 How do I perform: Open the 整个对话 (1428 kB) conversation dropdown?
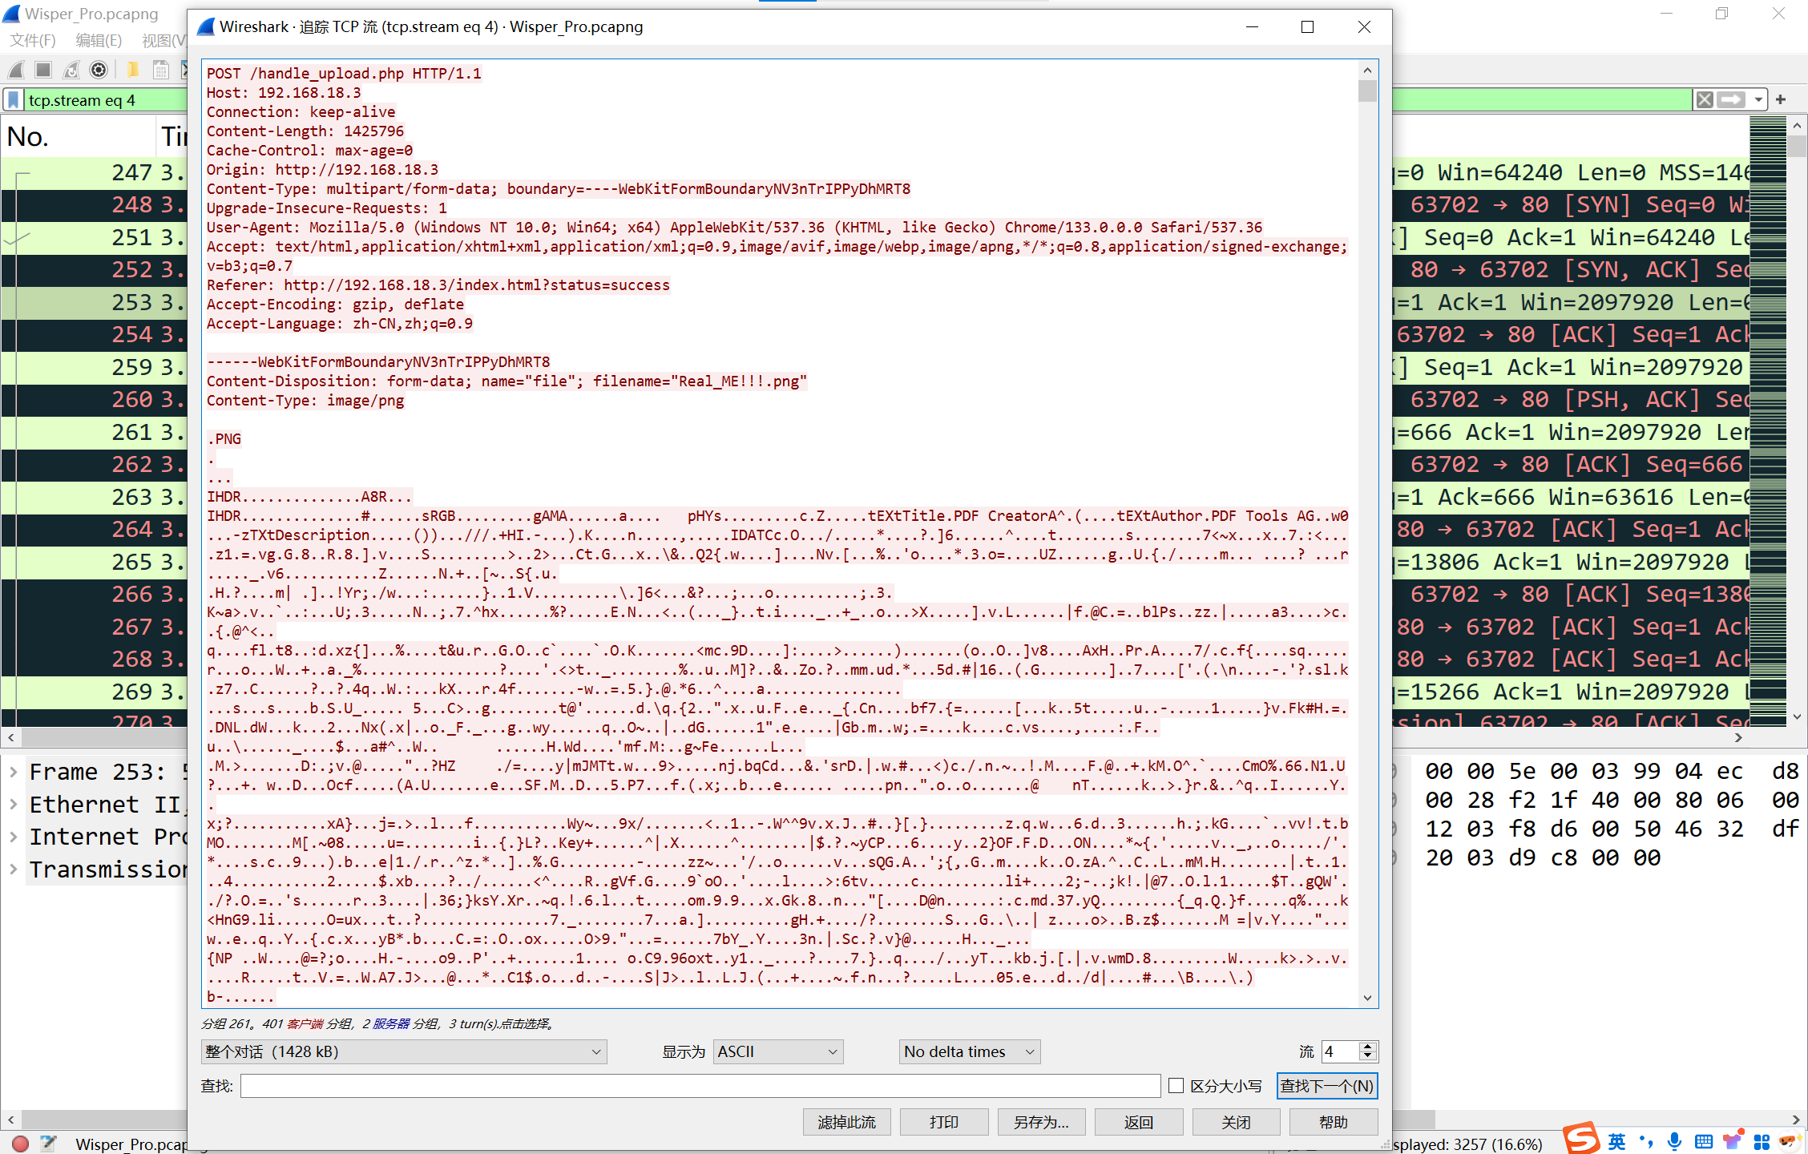tap(404, 1051)
